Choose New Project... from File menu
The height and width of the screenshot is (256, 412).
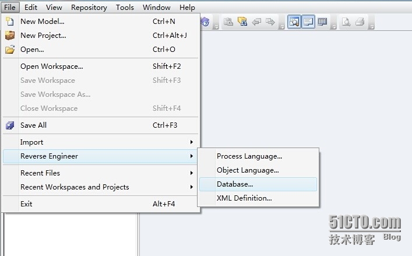point(100,35)
